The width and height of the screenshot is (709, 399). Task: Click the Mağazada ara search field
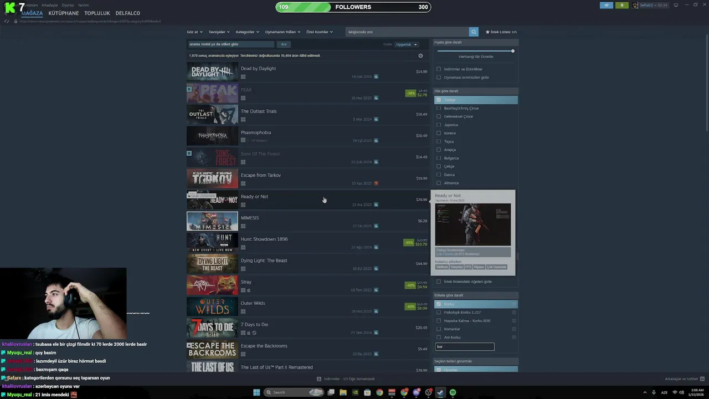pyautogui.click(x=407, y=32)
